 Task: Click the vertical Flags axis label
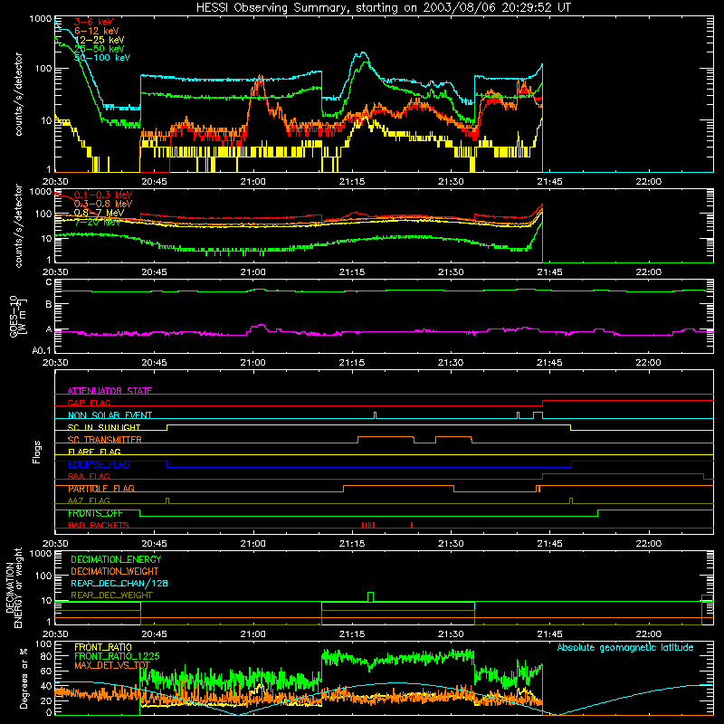click(x=37, y=452)
